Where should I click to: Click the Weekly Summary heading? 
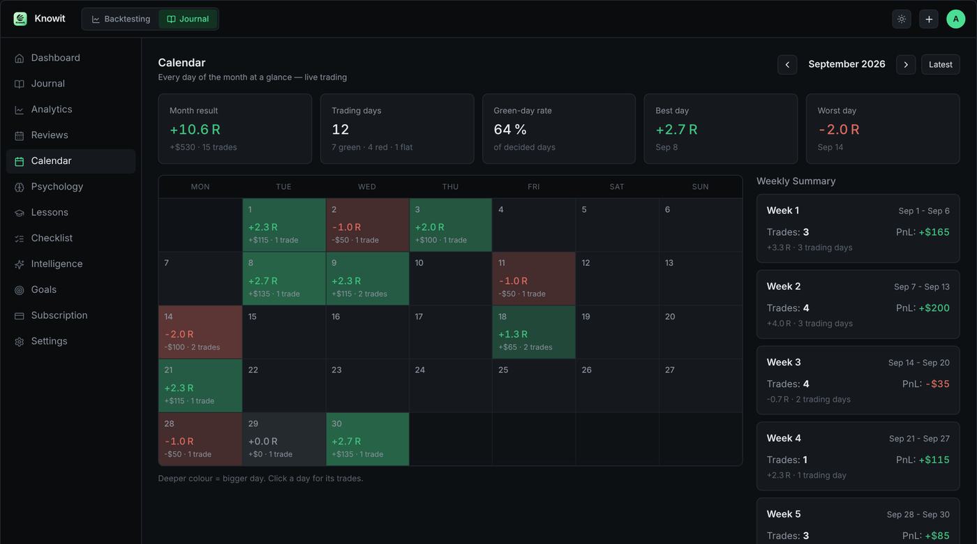796,181
